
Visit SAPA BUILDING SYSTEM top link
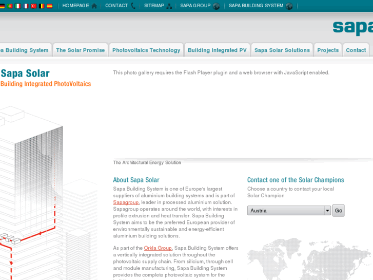coord(256,6)
